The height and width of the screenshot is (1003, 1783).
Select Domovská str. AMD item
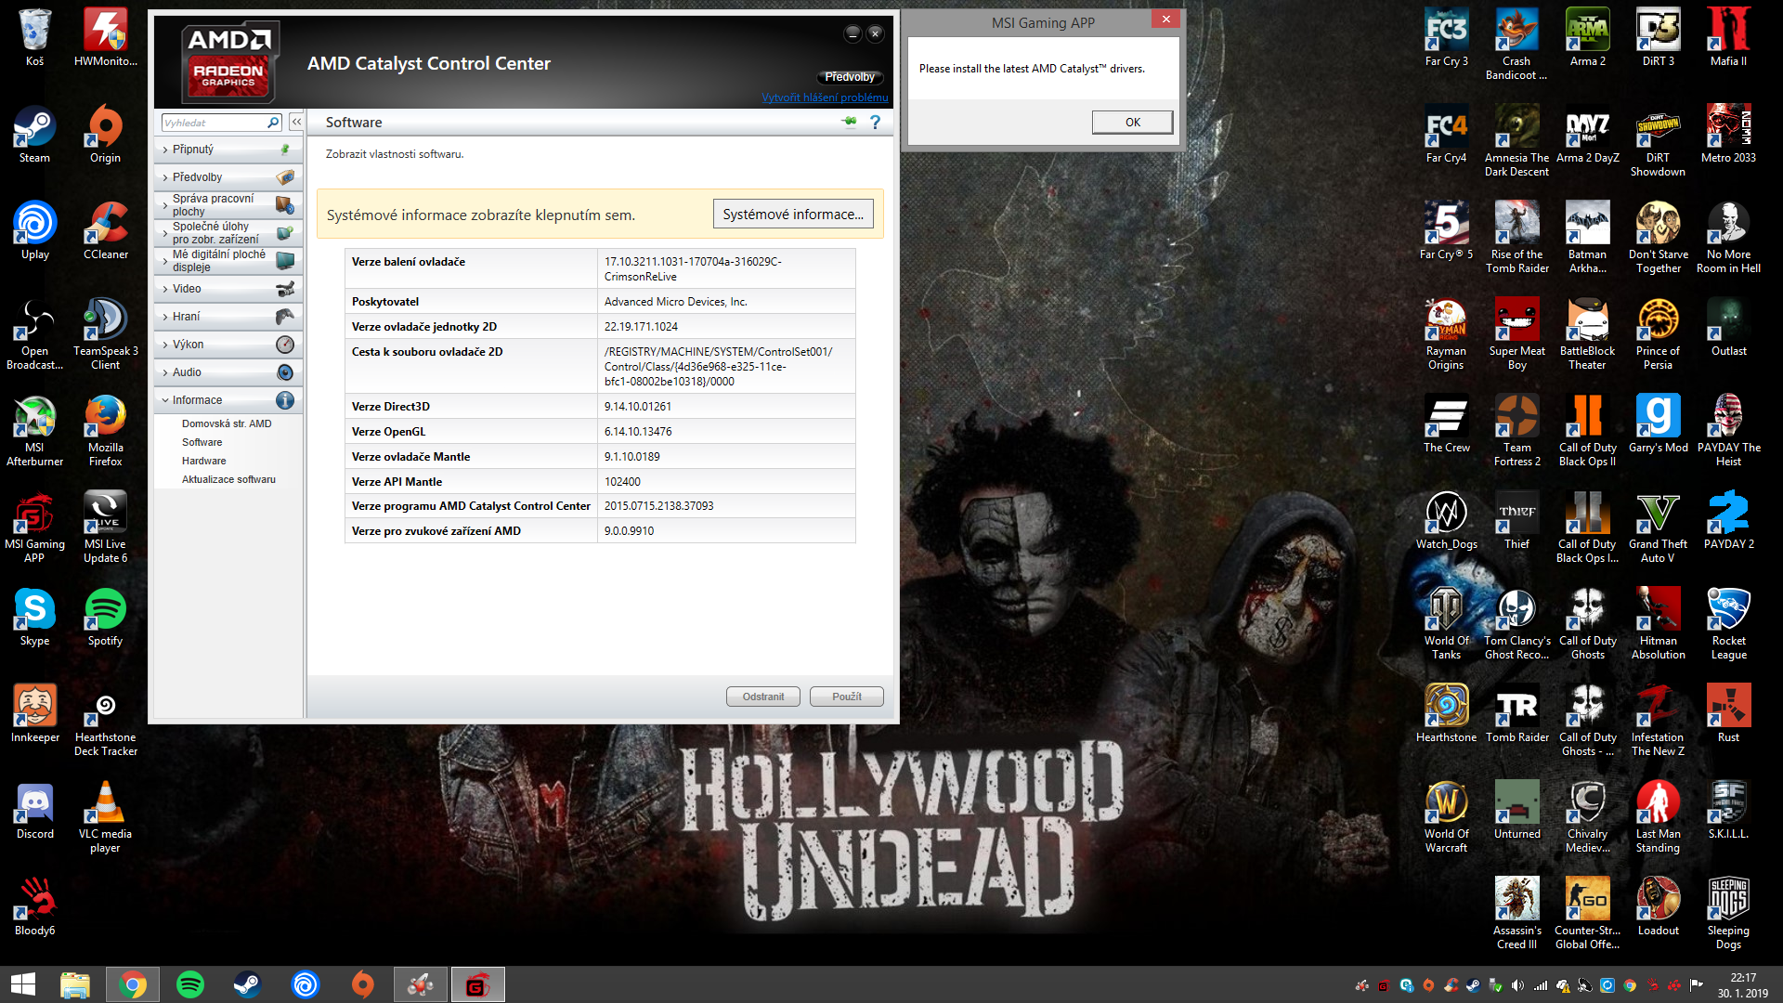(x=227, y=423)
